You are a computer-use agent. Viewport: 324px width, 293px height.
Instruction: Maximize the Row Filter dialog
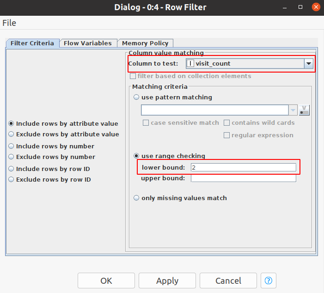(x=300, y=7)
